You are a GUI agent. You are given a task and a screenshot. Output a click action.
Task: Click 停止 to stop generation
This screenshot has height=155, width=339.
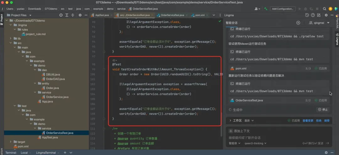pos(323,110)
